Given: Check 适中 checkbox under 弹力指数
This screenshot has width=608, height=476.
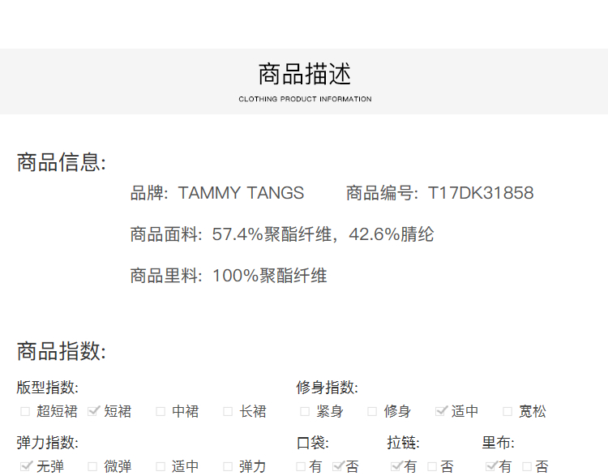Looking at the screenshot, I should (161, 466).
